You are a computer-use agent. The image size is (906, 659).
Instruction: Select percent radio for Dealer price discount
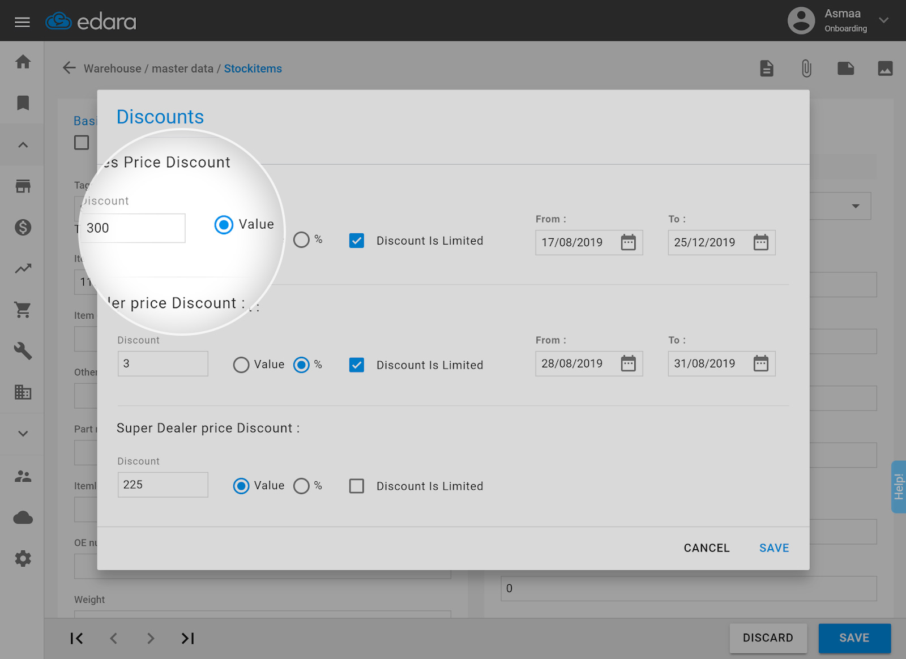point(301,365)
